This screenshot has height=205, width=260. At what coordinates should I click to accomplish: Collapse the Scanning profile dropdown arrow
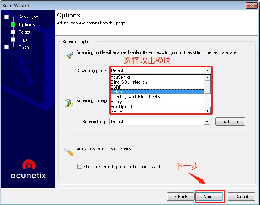tap(207, 70)
